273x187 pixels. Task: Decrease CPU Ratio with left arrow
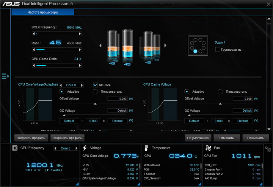click(x=34, y=50)
